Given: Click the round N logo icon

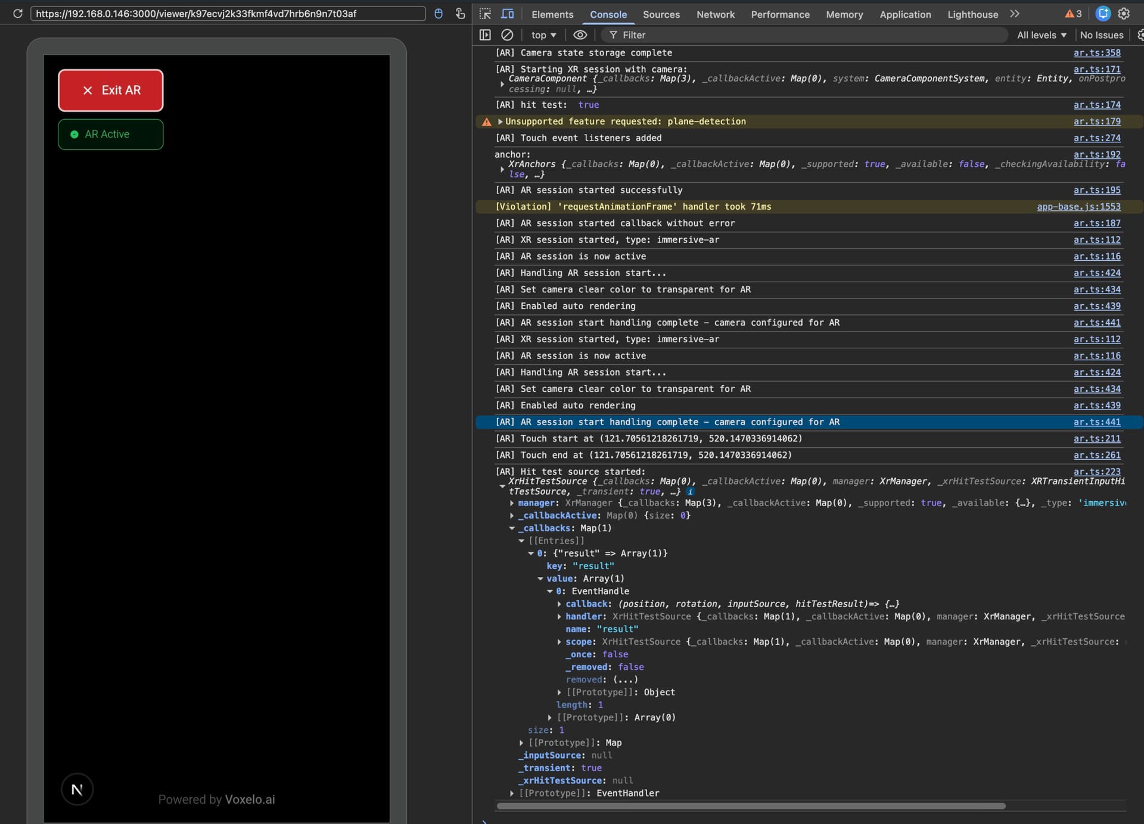Looking at the screenshot, I should (x=77, y=789).
